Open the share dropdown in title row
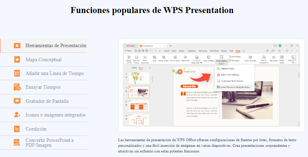The width and height of the screenshot is (308, 157). click(273, 51)
